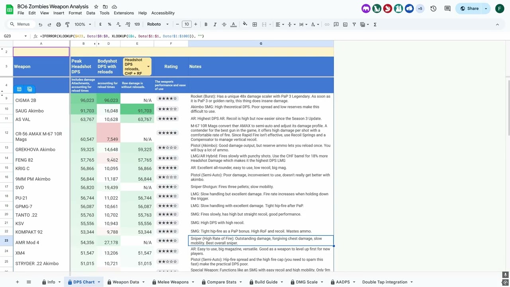This screenshot has width=510, height=287.
Task: Click the Redo icon in the toolbar
Action: click(49, 24)
